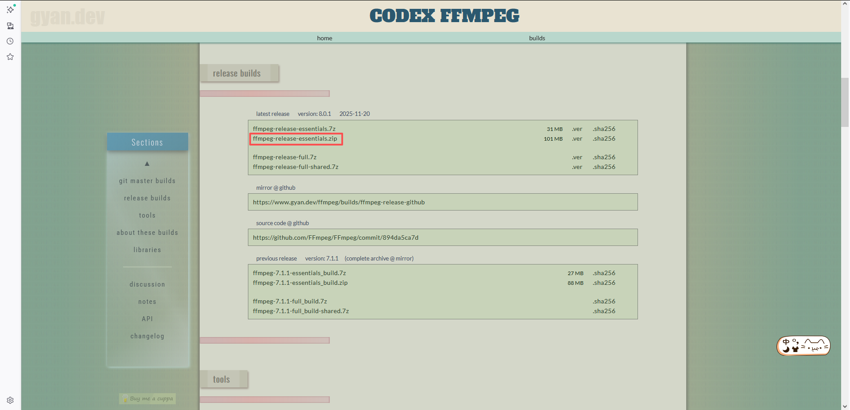Toggle the moon half-width icon on input bar
The width and height of the screenshot is (850, 410).
[786, 349]
